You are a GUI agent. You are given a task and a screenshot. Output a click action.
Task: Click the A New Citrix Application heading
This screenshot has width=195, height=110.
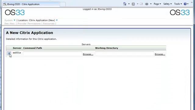point(30,33)
